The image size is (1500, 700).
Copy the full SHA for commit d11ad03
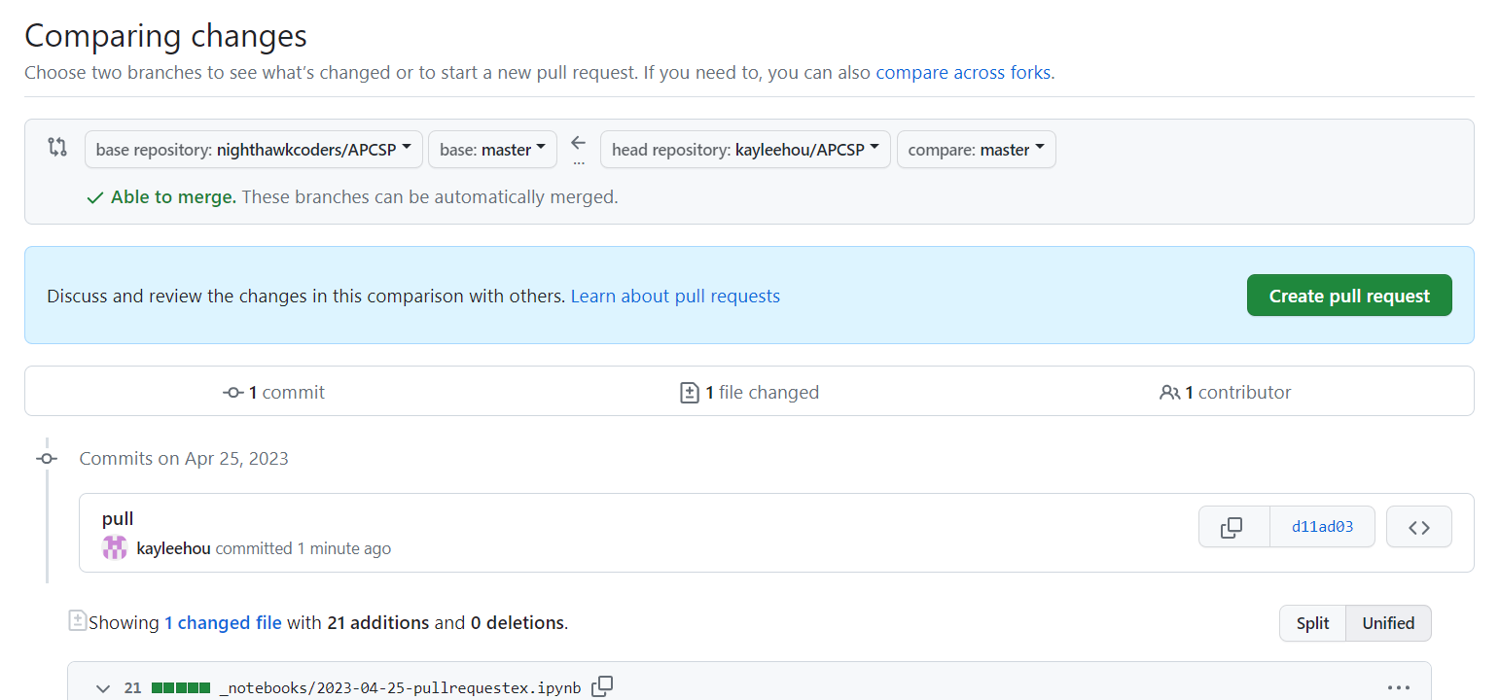[1233, 527]
